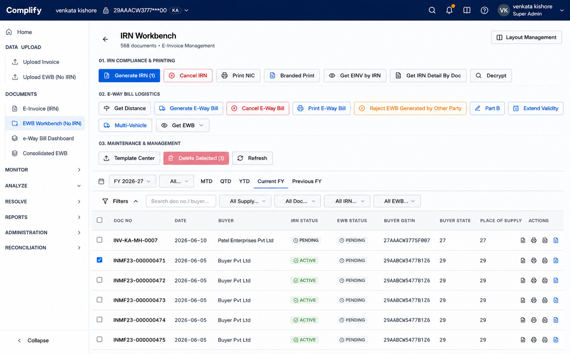Open the documentation book icon
The image size is (570, 354).
[x=467, y=10]
